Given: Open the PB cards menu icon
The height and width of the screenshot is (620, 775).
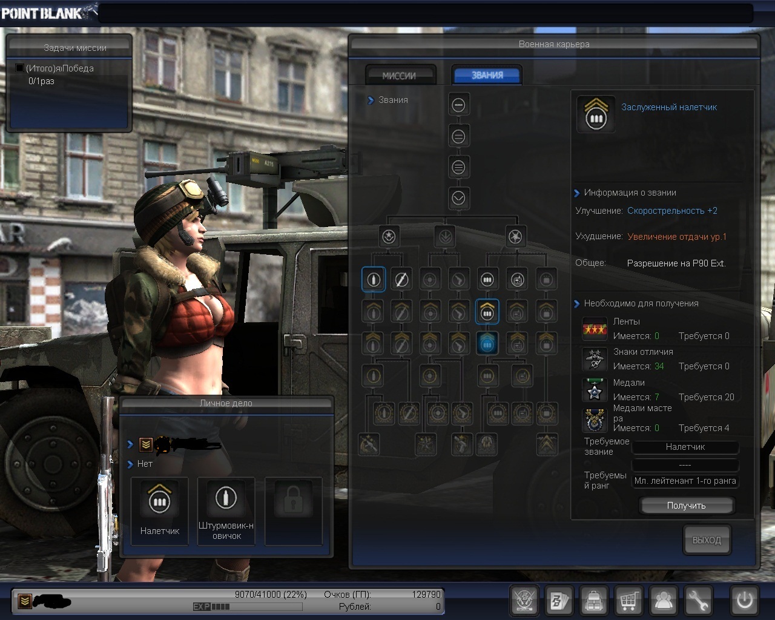Looking at the screenshot, I should point(559,601).
